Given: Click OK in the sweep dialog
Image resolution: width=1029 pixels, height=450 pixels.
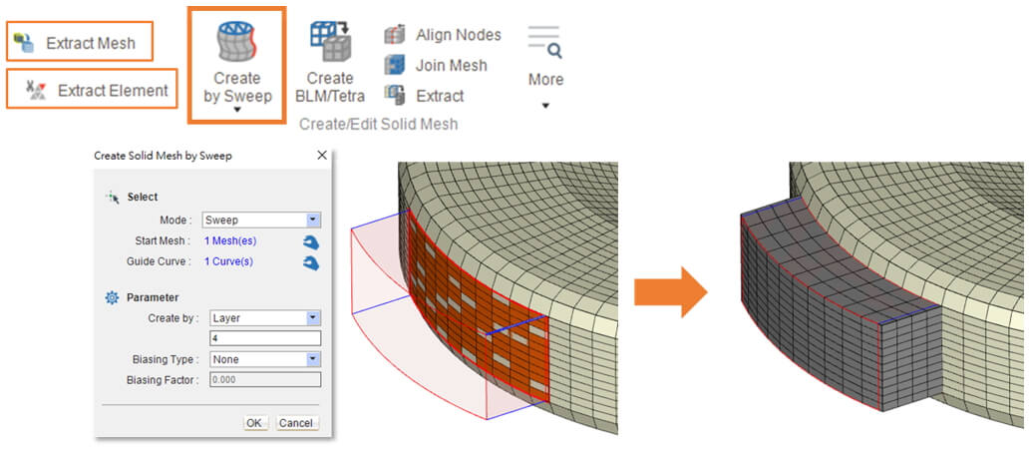Looking at the screenshot, I should (x=254, y=423).
